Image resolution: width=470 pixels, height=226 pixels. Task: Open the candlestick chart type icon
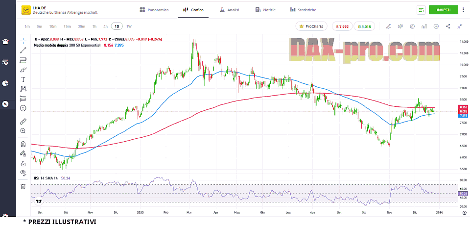tap(400, 26)
